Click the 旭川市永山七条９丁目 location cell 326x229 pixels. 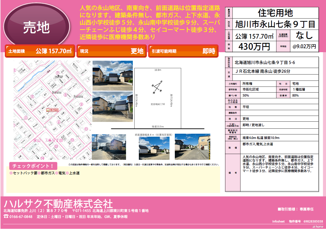[x=275, y=24]
